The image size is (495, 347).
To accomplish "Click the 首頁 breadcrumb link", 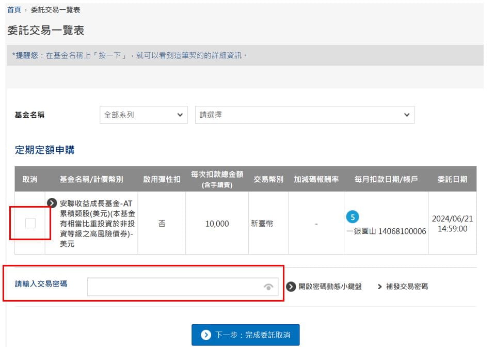I will tap(14, 10).
